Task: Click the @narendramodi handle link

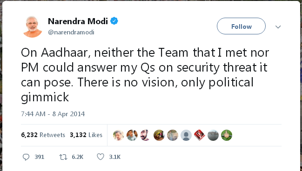Action: tap(71, 32)
